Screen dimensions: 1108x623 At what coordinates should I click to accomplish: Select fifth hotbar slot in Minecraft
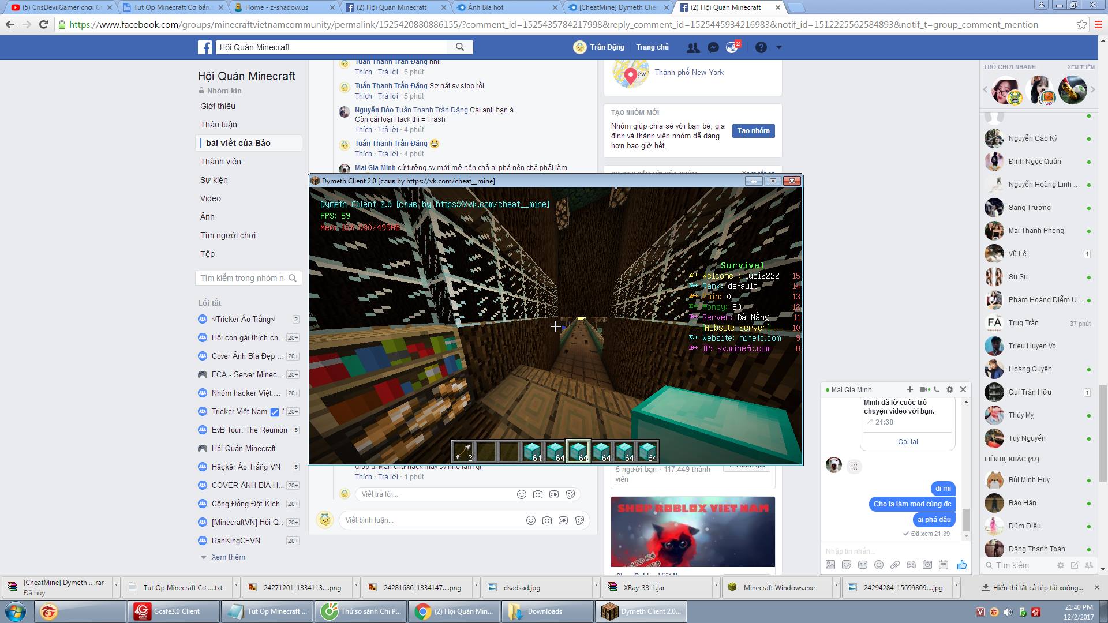[x=555, y=451]
